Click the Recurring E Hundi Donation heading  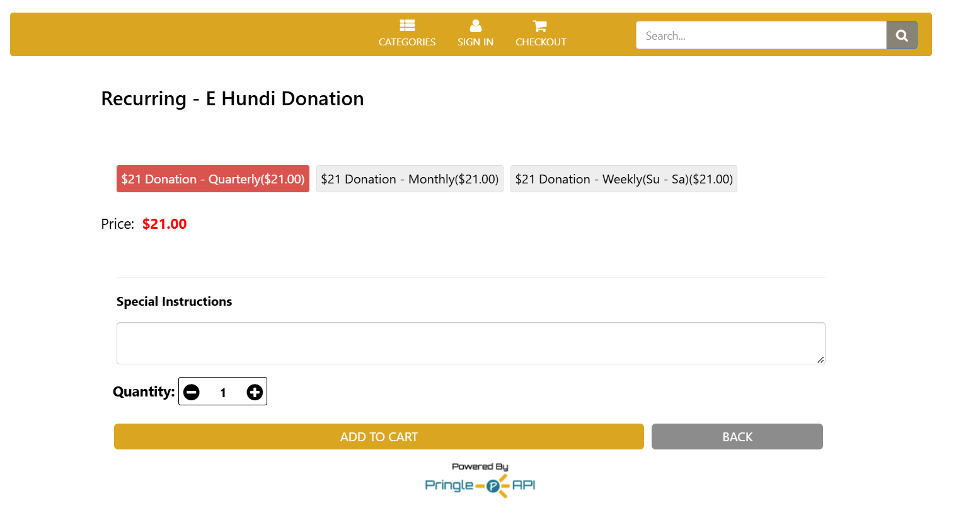233,99
